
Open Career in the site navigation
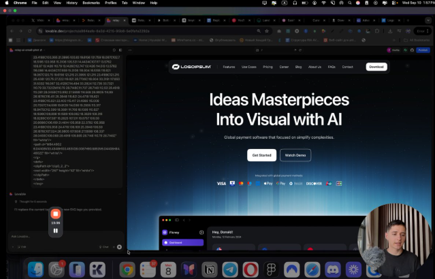pos(284,67)
